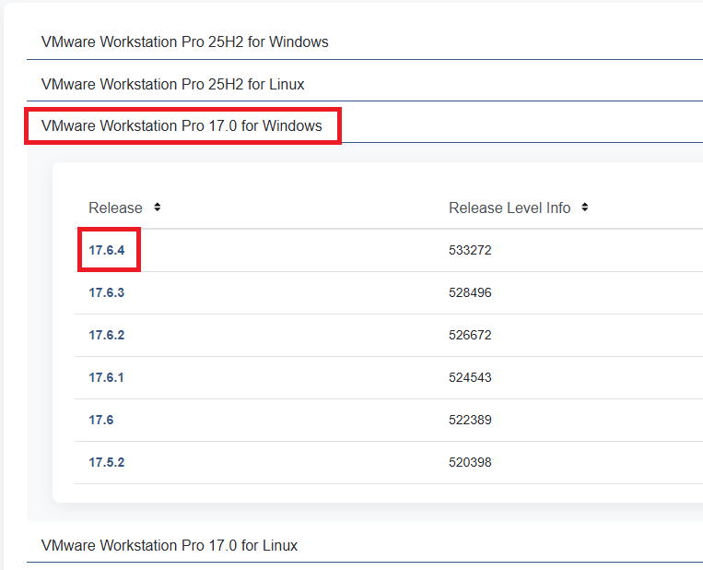
Task: Expand VMware Workstation Pro 25H2 for Linux
Action: tap(172, 84)
